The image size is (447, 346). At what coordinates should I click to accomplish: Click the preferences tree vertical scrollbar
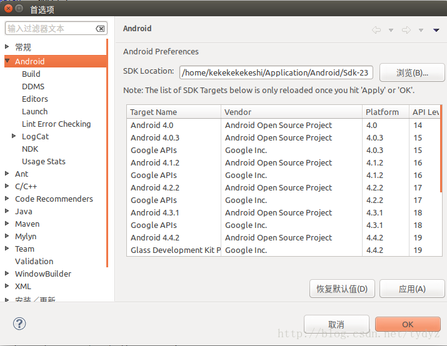[107, 153]
